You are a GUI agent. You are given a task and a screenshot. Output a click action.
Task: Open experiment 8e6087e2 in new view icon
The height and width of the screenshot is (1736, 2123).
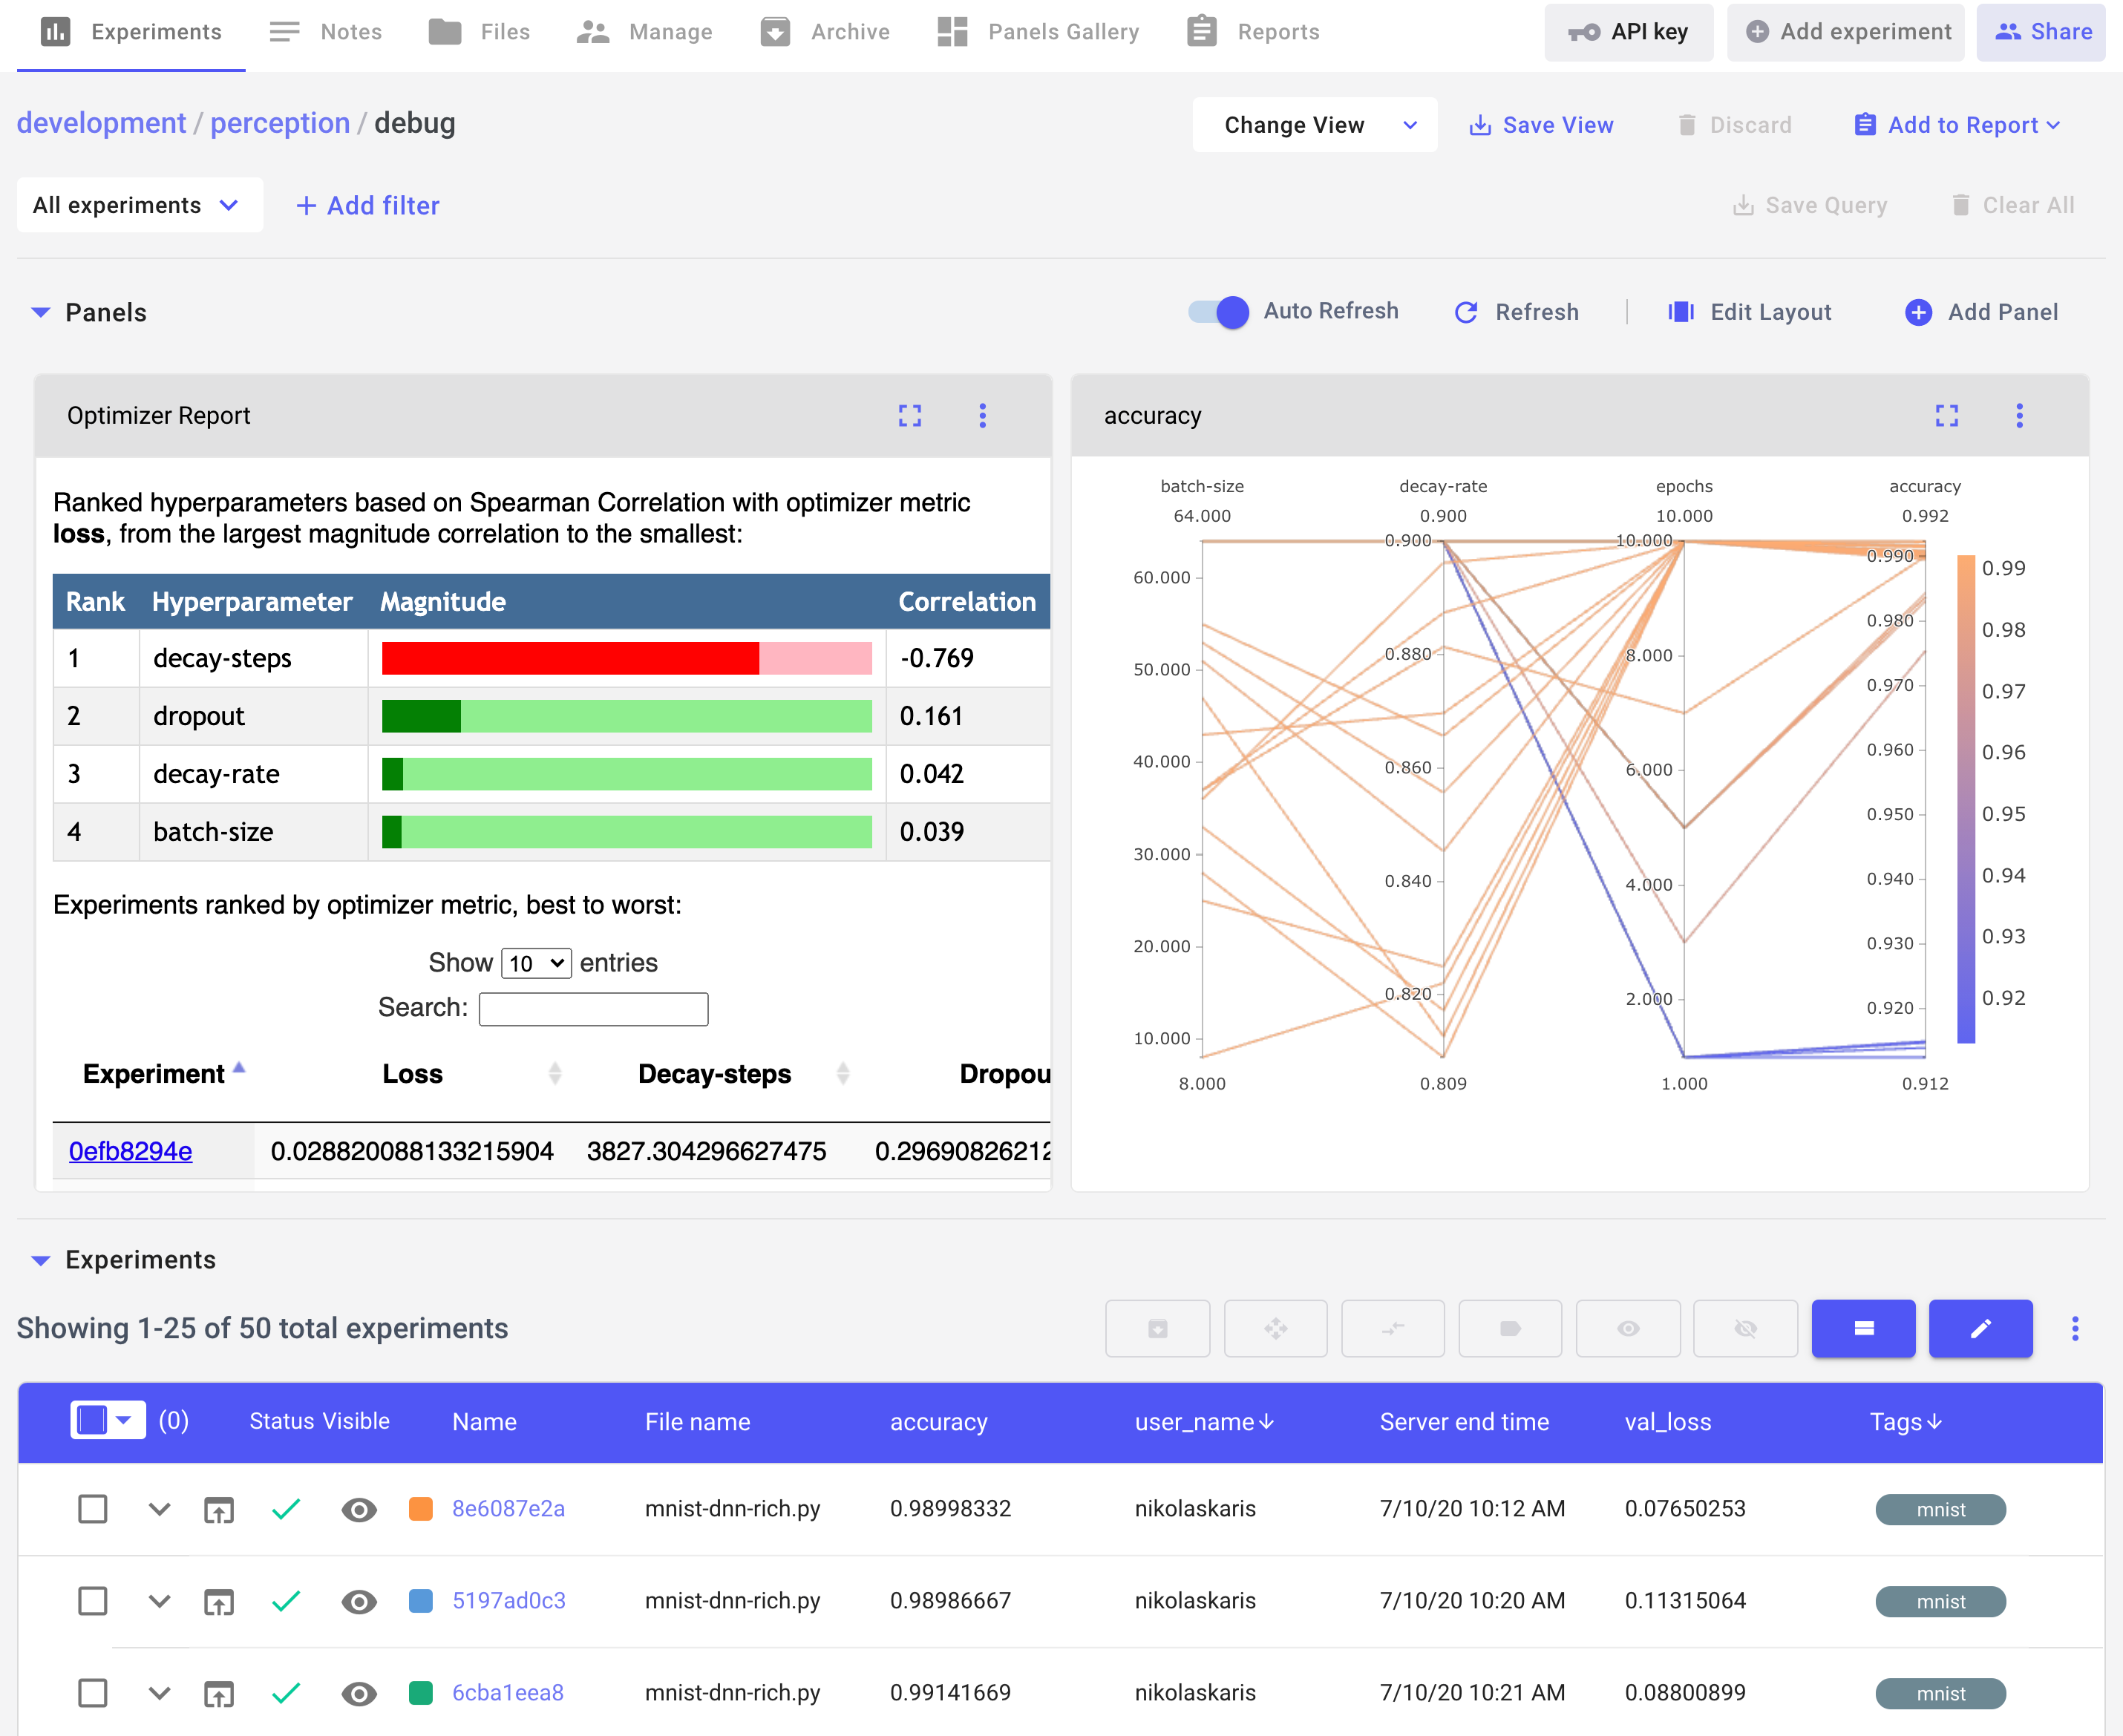point(219,1509)
